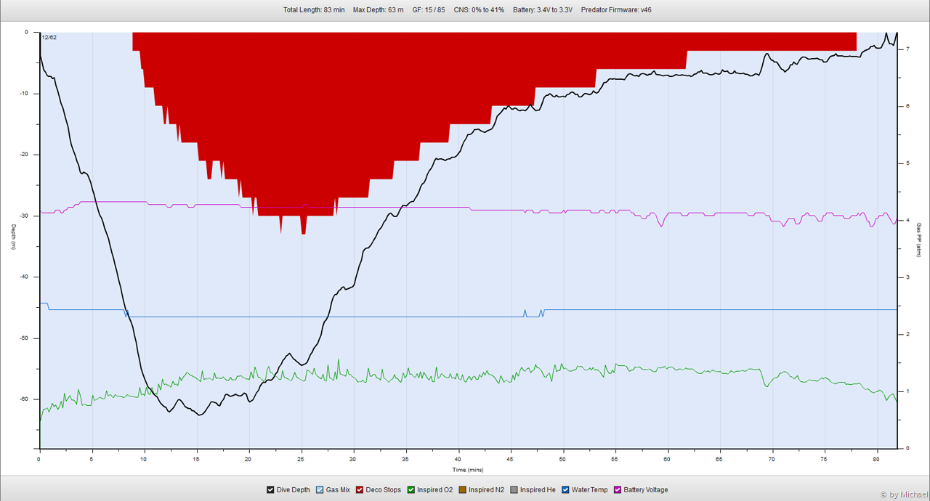This screenshot has height=501, width=930.
Task: Click the Battery: 3.4V to 3.3V readout
Action: [542, 10]
